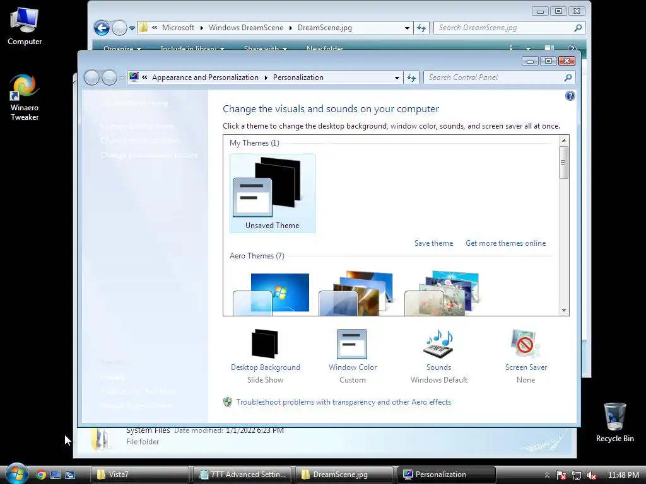Click the Show Desktop quick launch icon
This screenshot has height=484, width=646.
click(56, 475)
